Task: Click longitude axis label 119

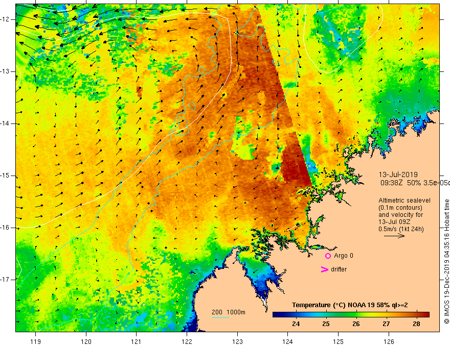Action: (35, 341)
